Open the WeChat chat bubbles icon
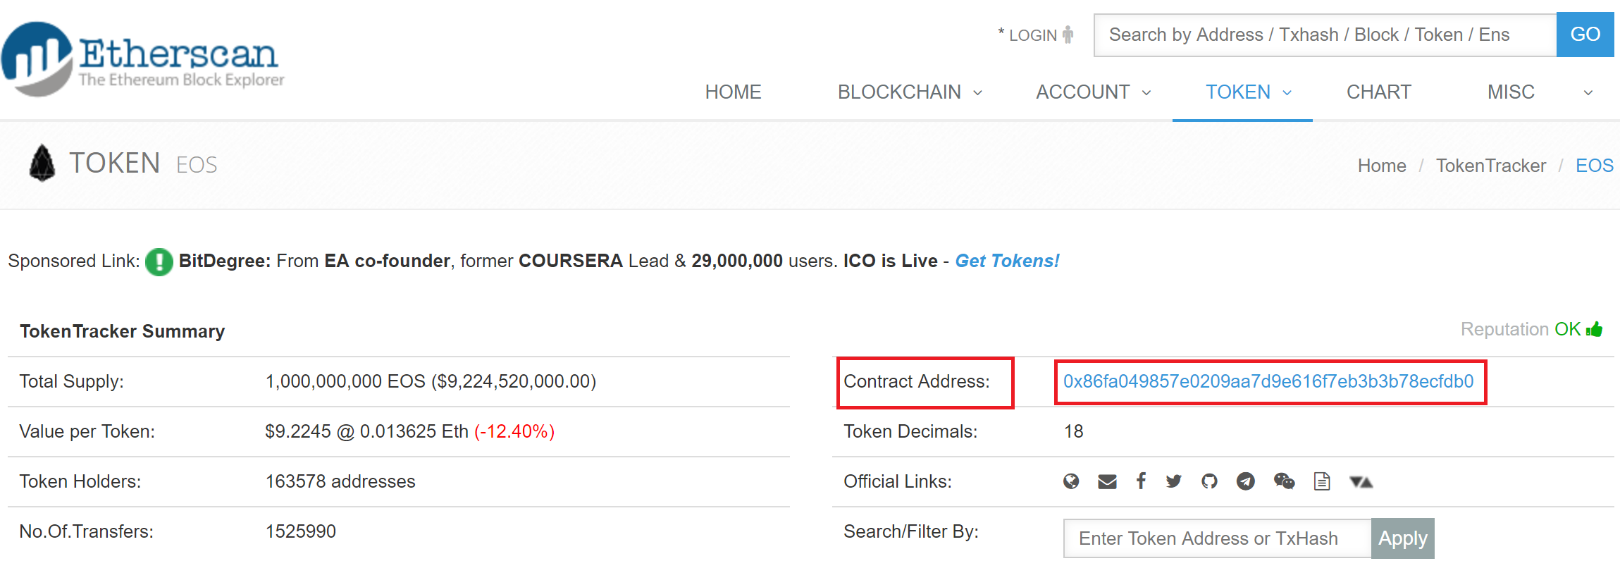Viewport: 1620px width, 580px height. (x=1284, y=481)
